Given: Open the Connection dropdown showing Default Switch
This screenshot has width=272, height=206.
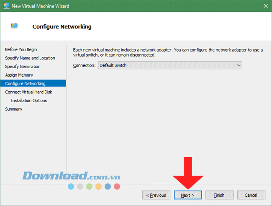Looking at the screenshot, I should pos(170,65).
